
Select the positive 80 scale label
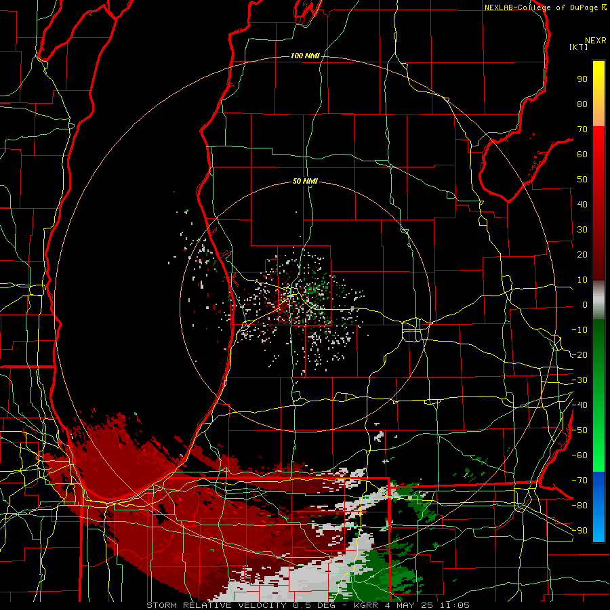[582, 104]
